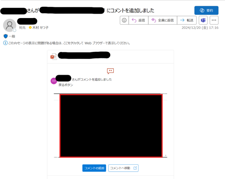Screen dimensions: 225x179
Task: Click the sender's gray profile avatar
Action: [9, 25]
